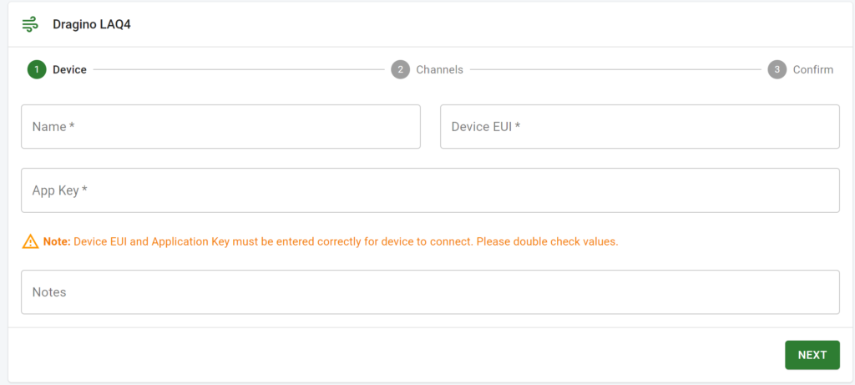The width and height of the screenshot is (855, 385).
Task: Go to the Device step label
Action: 70,70
